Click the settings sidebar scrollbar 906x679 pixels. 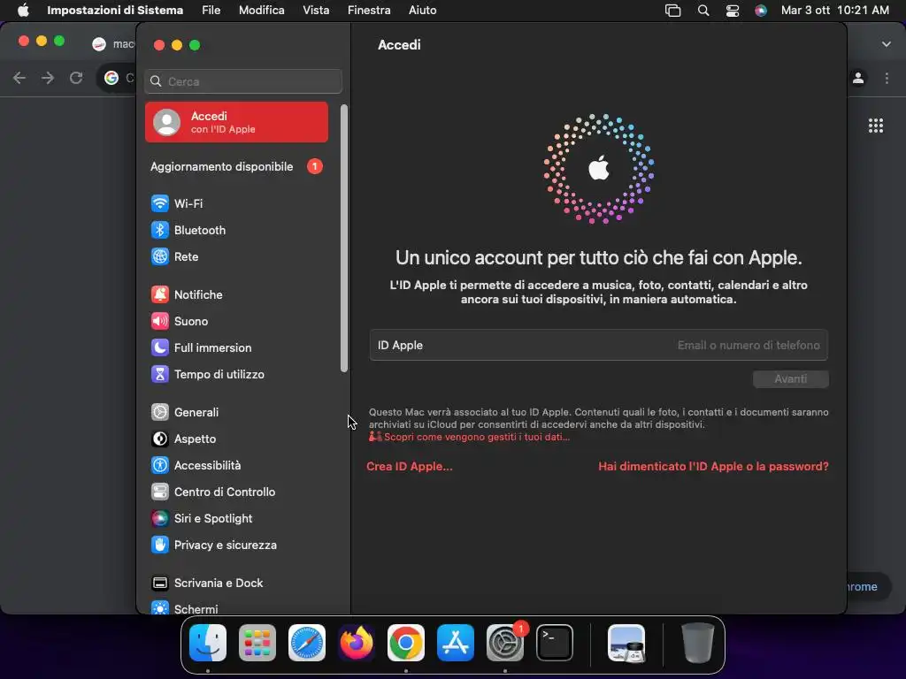click(344, 238)
